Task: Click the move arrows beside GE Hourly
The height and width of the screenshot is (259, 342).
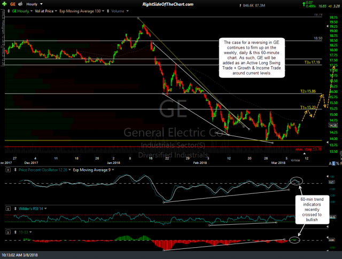Action: coord(9,11)
